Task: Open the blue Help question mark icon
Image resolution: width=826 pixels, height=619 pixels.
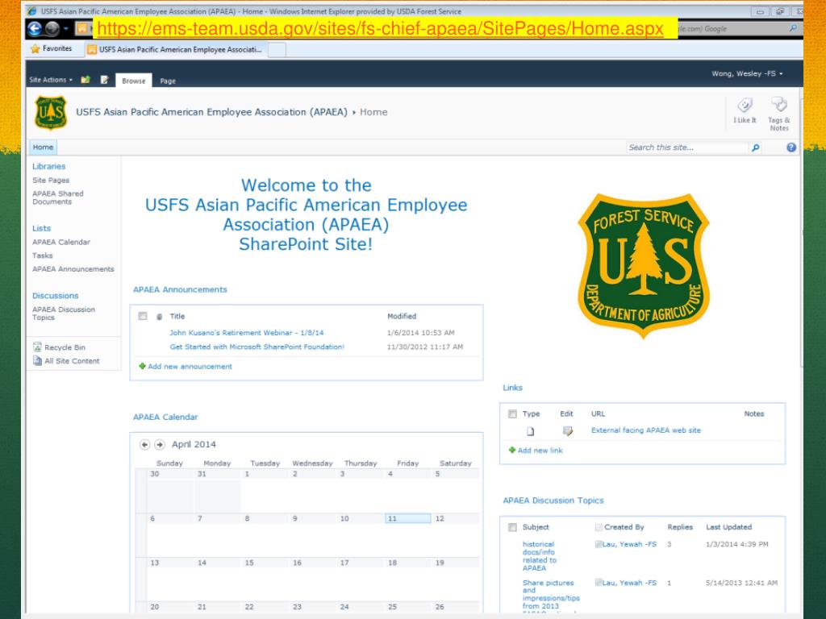Action: 791,147
